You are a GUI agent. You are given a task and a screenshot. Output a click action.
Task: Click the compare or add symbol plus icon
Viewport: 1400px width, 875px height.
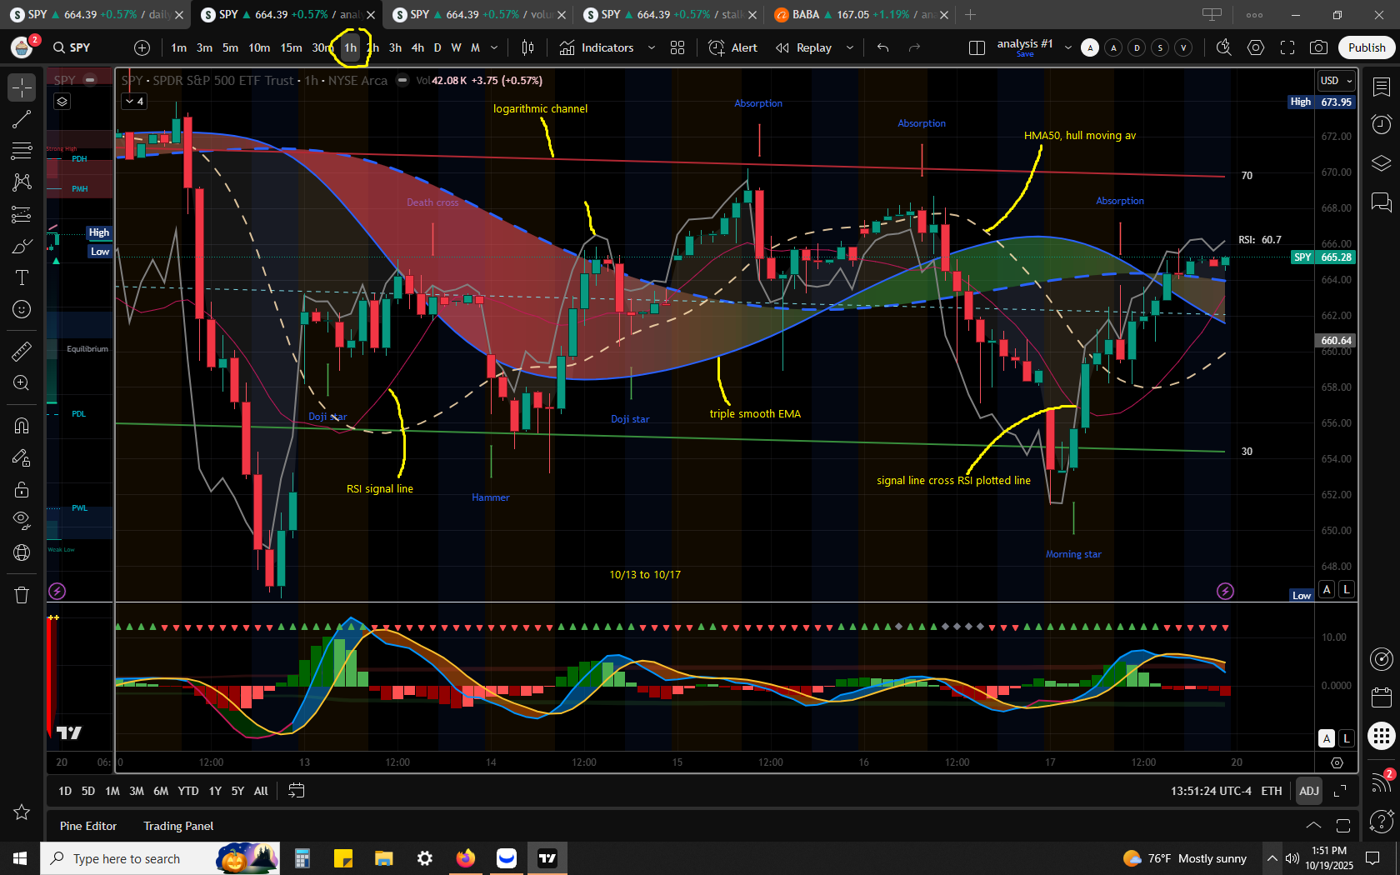coord(142,47)
